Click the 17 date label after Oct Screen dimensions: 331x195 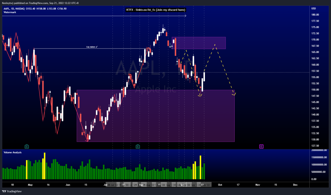click(x=238, y=185)
